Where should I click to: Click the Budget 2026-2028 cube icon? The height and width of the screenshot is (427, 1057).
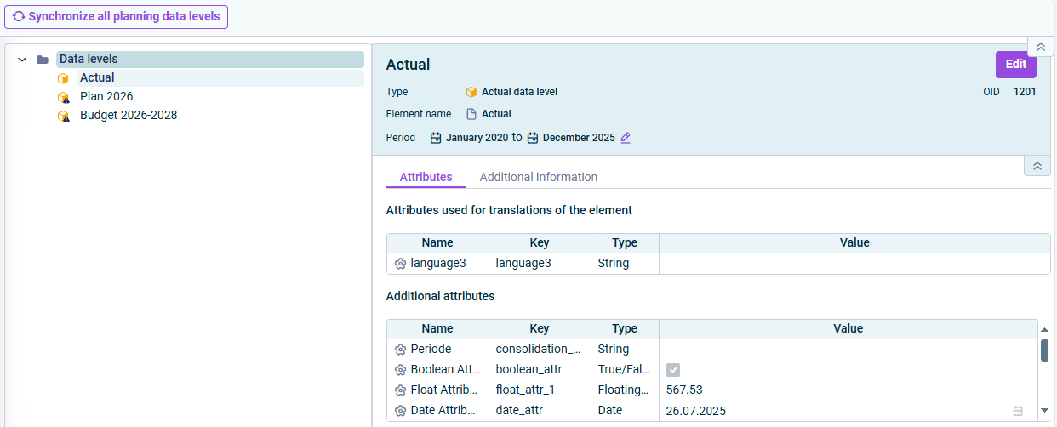(63, 116)
